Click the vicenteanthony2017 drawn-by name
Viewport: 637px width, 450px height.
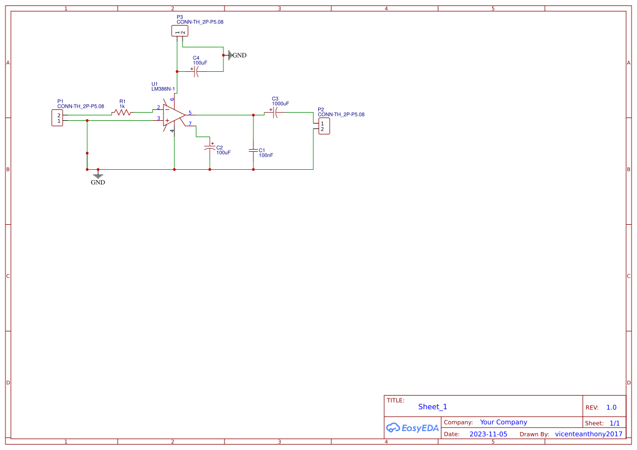click(589, 434)
